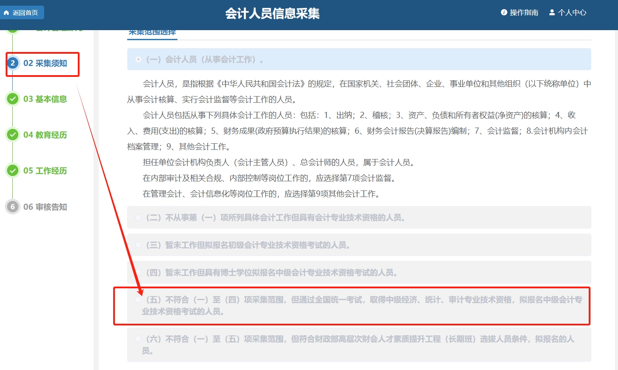
Task: Go to 02 采集须知 step
Action: click(45, 63)
